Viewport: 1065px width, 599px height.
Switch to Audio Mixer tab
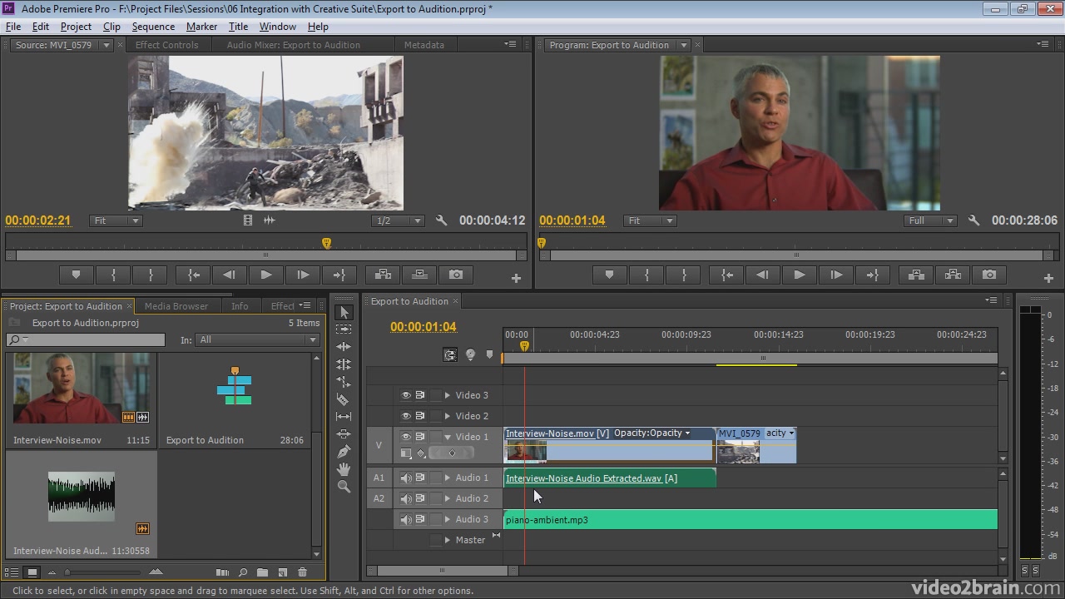tap(293, 45)
